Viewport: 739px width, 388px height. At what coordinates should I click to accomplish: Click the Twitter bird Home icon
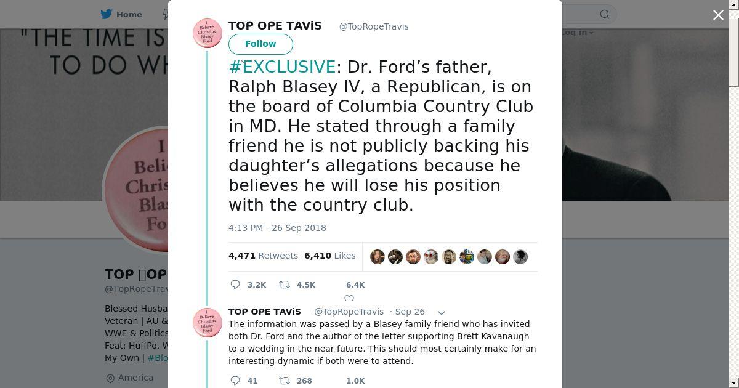[x=107, y=14]
